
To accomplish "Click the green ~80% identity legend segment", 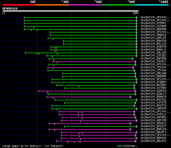I will tap(119, 5).
